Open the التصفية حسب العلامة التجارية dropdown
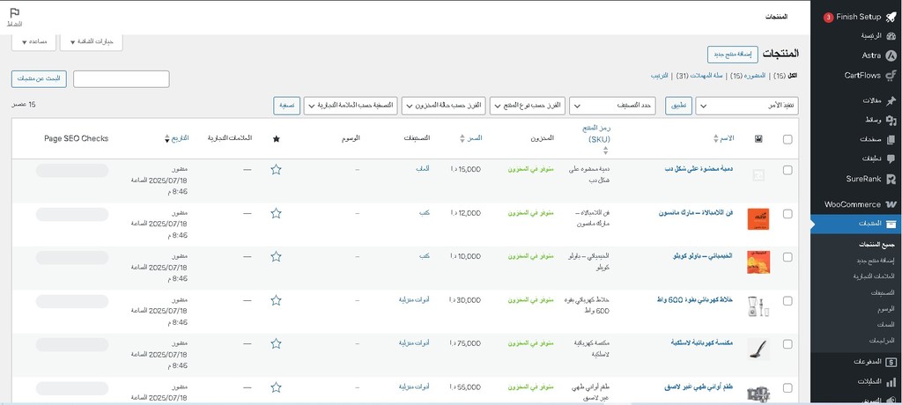Screen dimensions: 902x405 pyautogui.click(x=351, y=106)
